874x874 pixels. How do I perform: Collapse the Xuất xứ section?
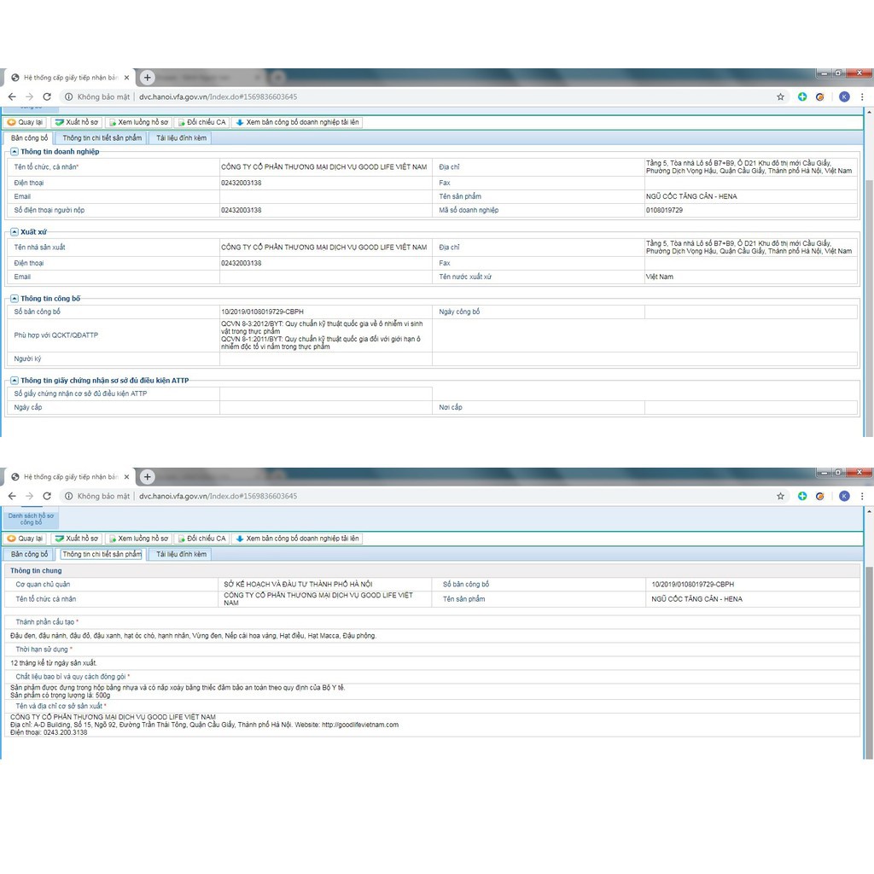coord(14,231)
